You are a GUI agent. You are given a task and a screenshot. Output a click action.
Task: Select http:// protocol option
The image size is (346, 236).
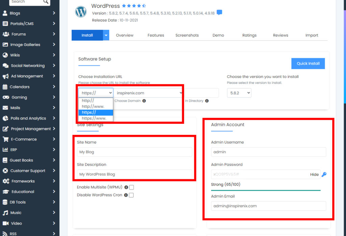pyautogui.click(x=96, y=100)
